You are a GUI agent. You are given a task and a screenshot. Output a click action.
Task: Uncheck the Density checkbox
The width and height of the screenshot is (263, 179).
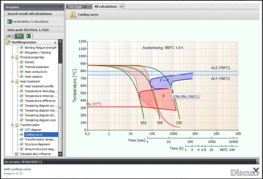(22, 62)
